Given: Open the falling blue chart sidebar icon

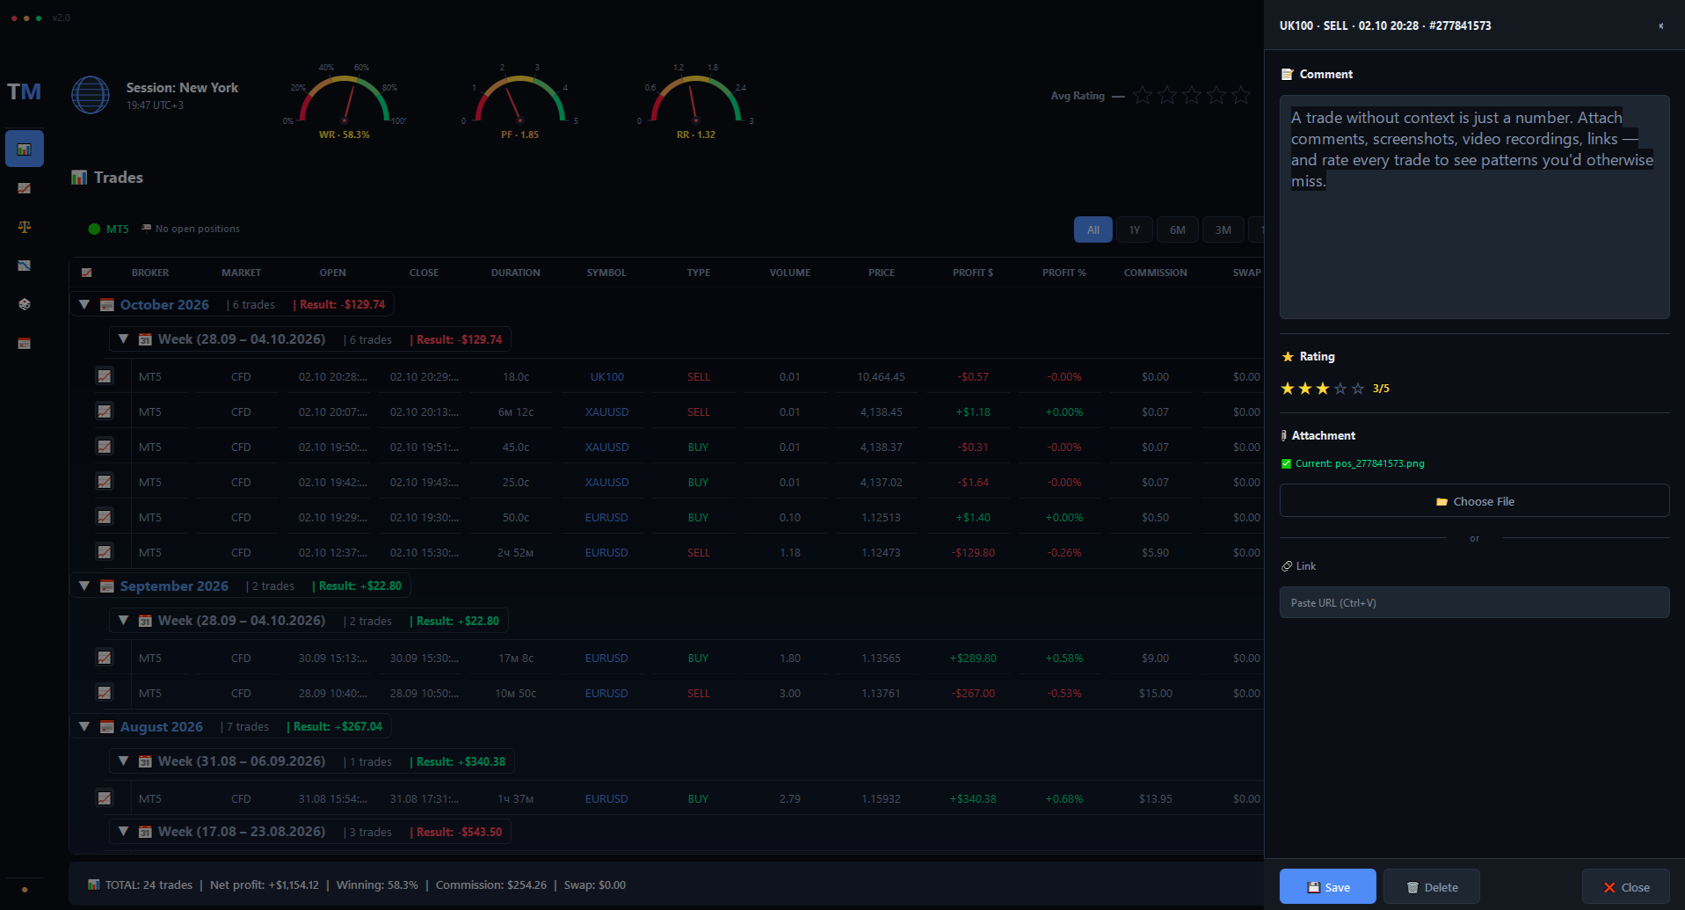Looking at the screenshot, I should [x=25, y=266].
